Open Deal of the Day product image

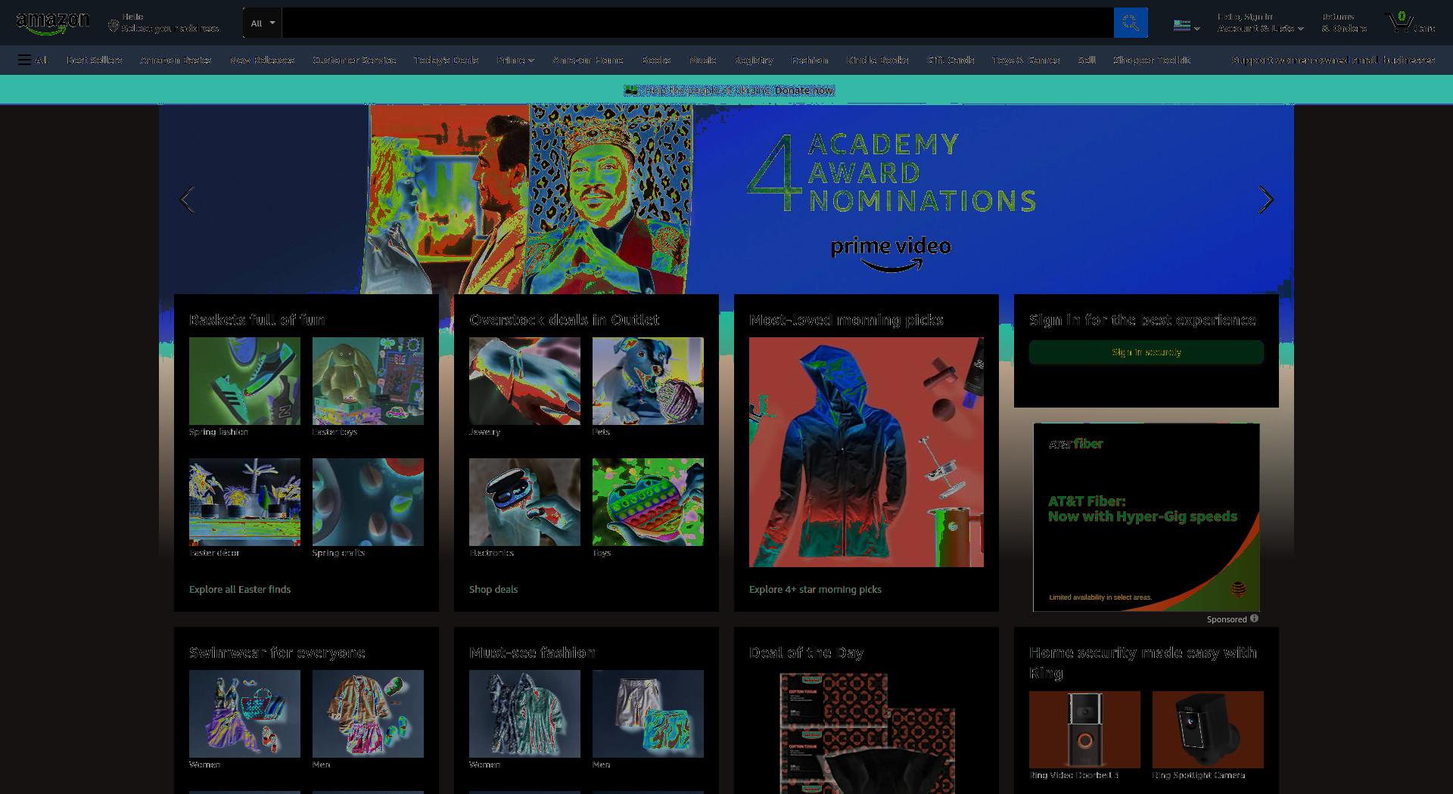coord(867,732)
